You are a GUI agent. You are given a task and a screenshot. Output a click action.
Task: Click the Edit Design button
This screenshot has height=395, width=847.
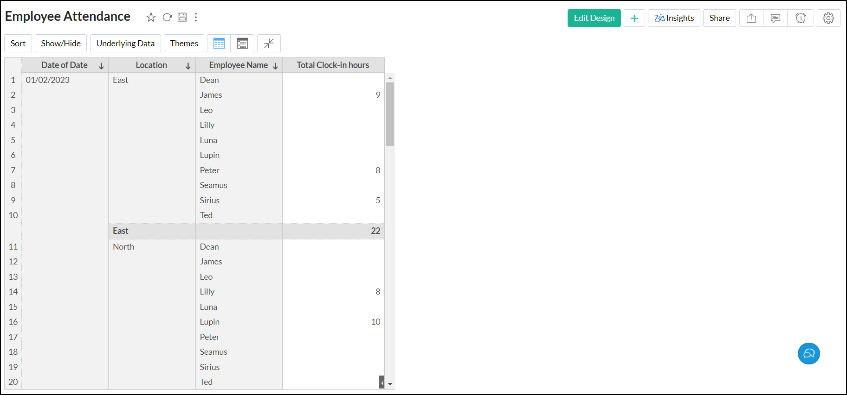tap(594, 18)
